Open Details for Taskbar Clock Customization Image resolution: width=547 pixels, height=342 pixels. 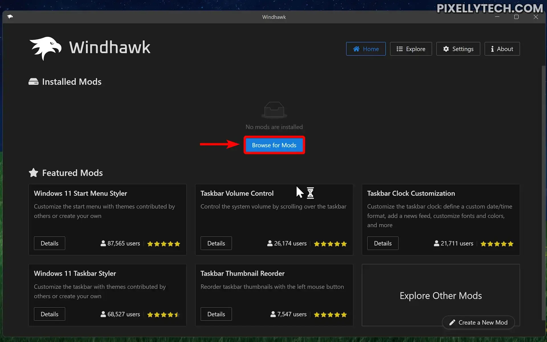click(x=383, y=243)
